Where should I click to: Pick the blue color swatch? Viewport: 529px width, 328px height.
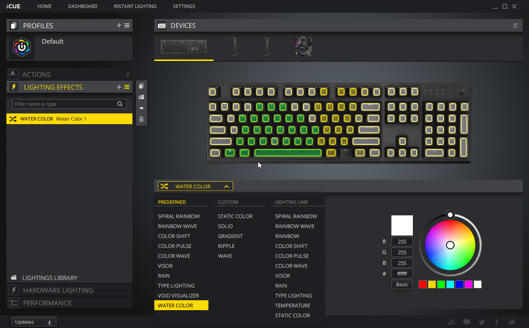click(459, 284)
